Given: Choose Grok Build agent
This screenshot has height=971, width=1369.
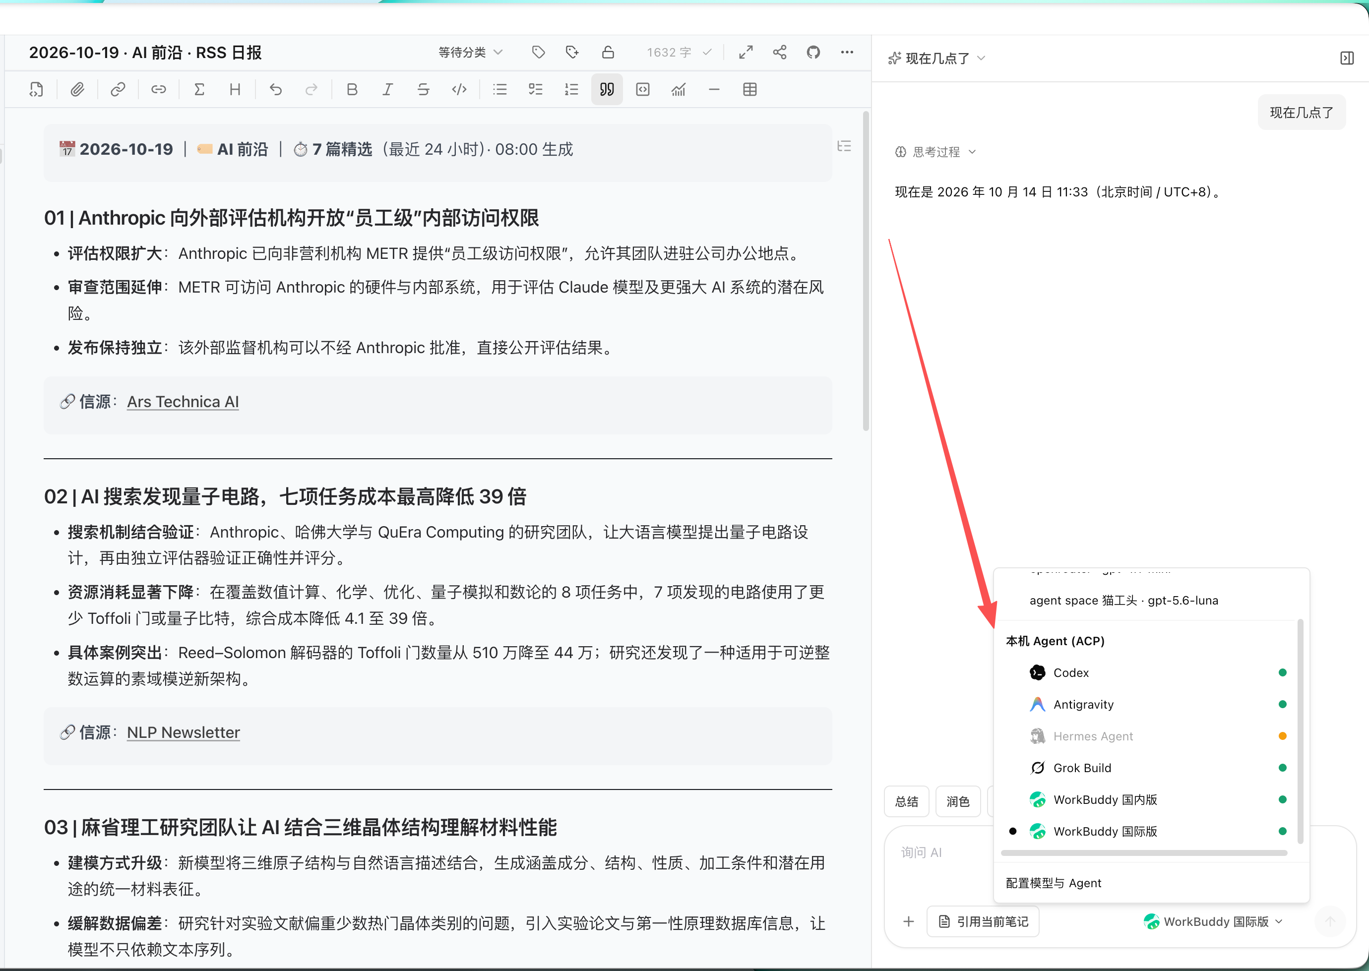Looking at the screenshot, I should tap(1151, 768).
